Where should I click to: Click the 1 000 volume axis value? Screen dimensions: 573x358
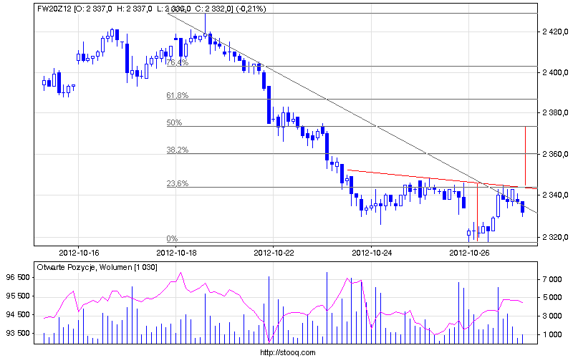[552, 334]
